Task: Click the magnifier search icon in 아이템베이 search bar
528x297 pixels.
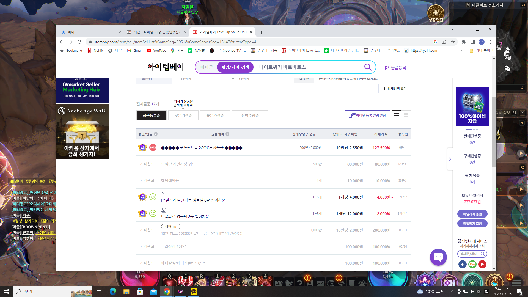Action: pos(368,67)
